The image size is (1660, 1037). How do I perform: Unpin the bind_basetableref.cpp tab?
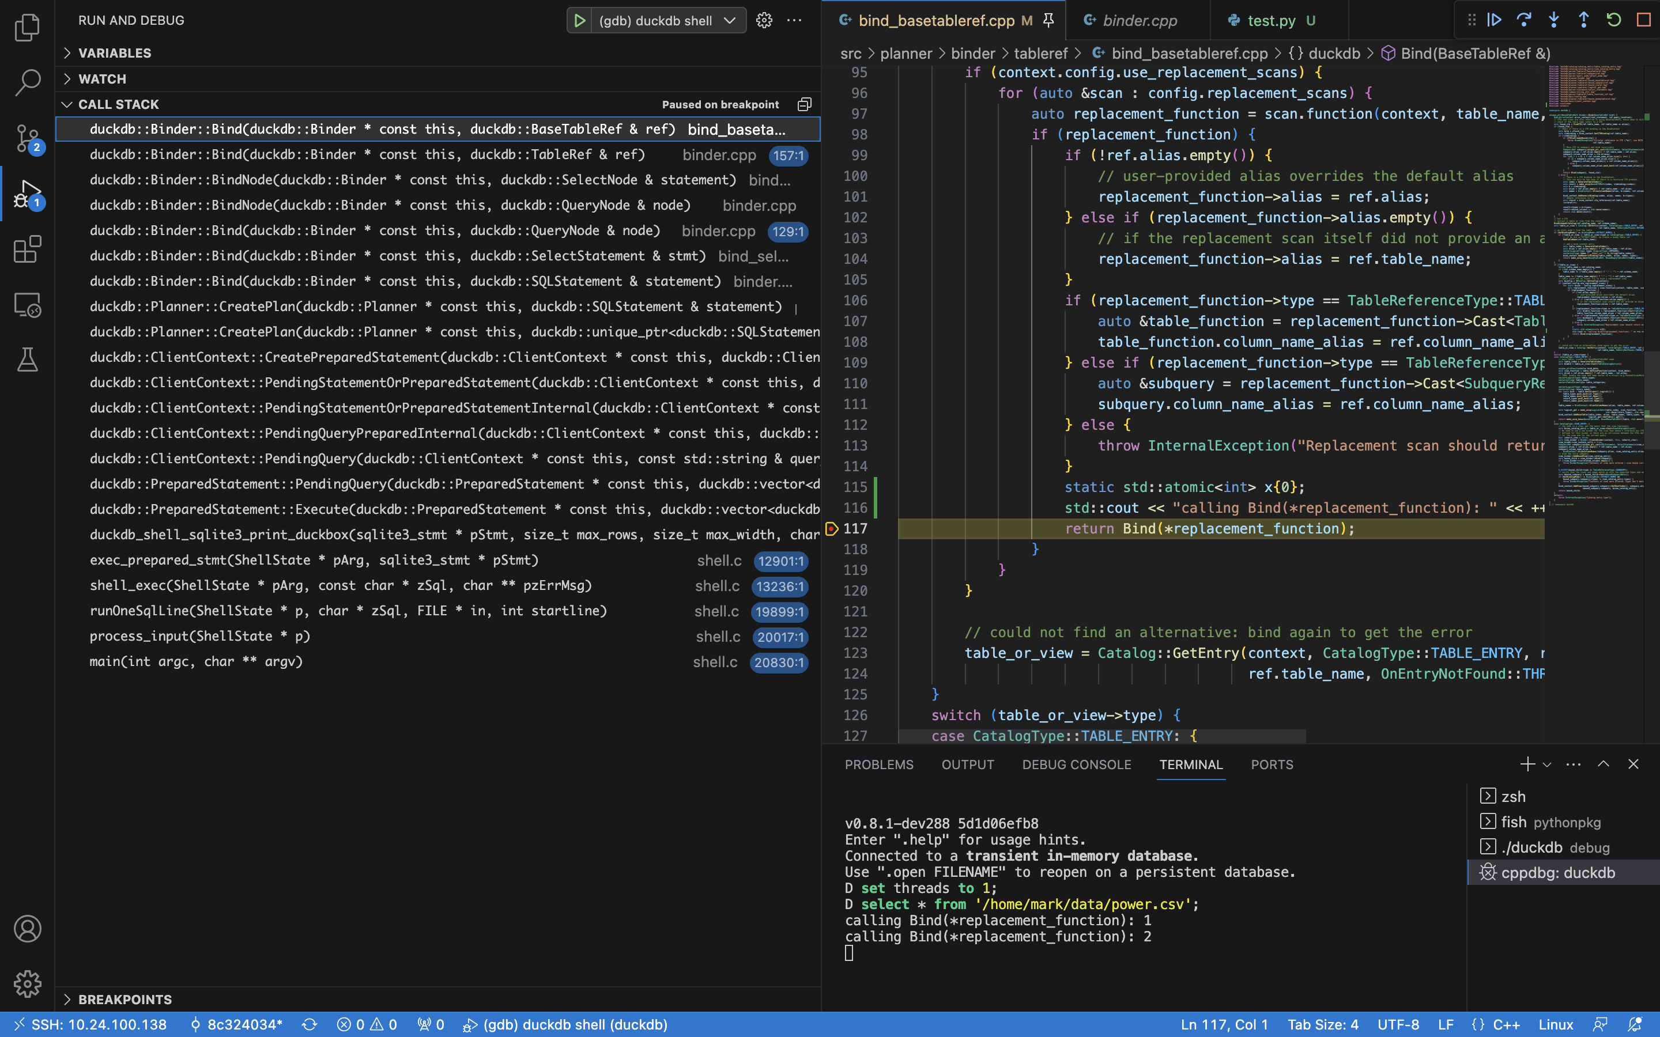(x=1048, y=20)
